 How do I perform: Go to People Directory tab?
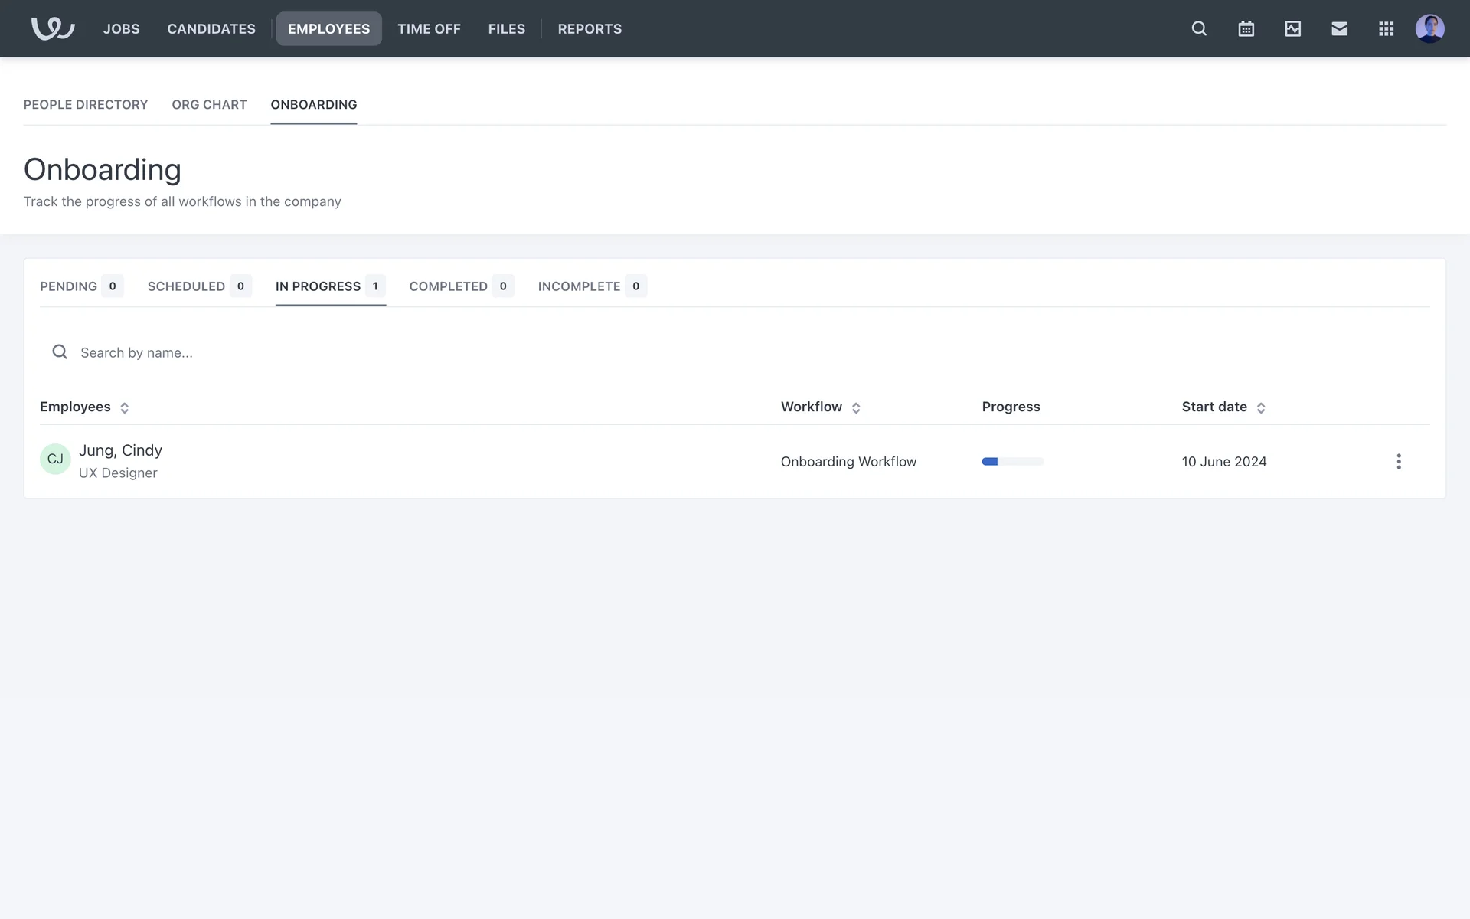point(86,104)
